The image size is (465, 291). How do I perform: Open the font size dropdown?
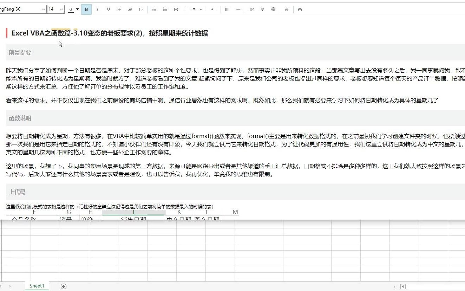55,9
